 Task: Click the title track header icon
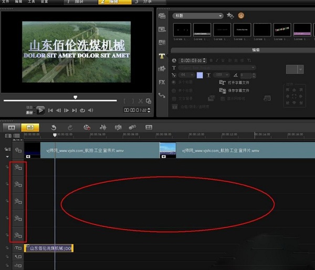click(18, 248)
